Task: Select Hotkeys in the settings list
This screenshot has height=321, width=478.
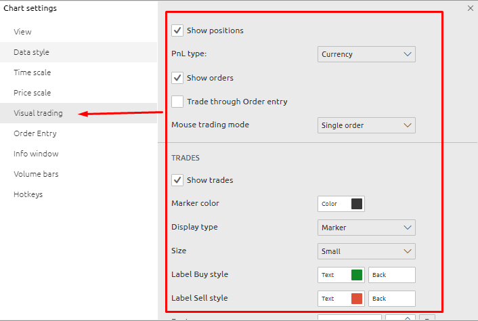Action: (x=28, y=194)
